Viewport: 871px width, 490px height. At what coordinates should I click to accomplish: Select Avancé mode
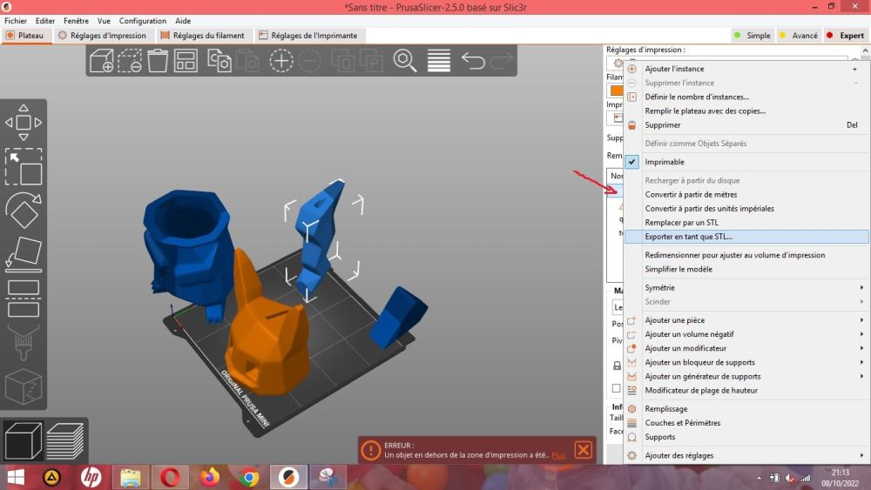click(798, 36)
